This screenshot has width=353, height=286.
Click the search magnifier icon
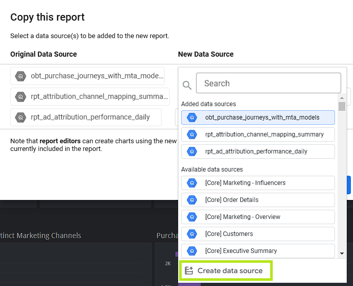click(187, 86)
